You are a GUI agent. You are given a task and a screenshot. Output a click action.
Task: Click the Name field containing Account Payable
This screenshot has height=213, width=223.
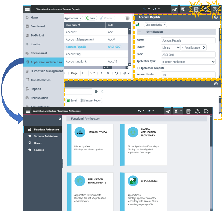click(188, 40)
